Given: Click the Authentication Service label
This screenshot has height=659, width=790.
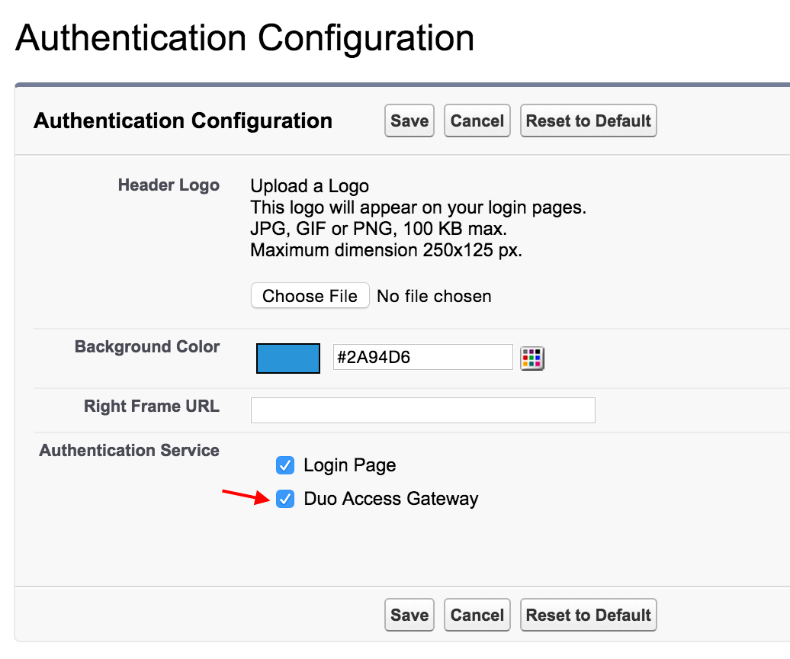Looking at the screenshot, I should 129,450.
